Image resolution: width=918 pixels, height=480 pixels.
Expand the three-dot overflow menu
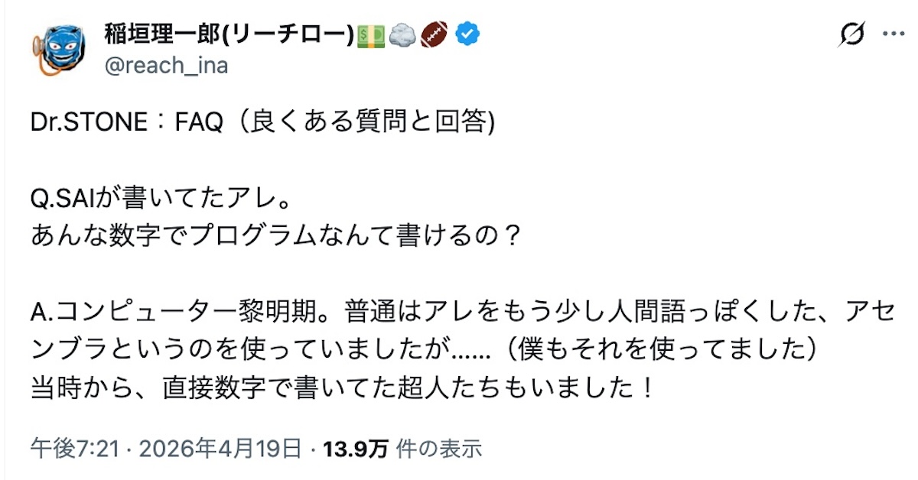(x=894, y=32)
